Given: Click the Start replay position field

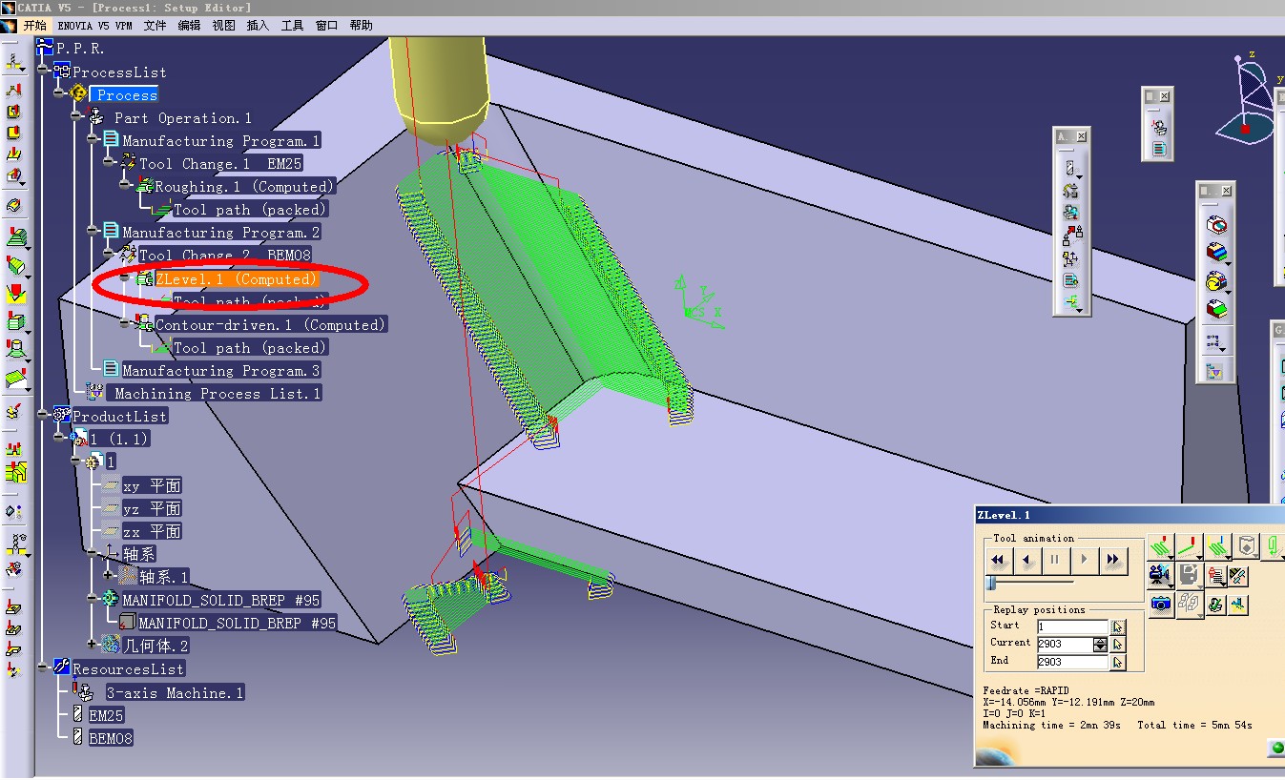Looking at the screenshot, I should coord(1072,626).
